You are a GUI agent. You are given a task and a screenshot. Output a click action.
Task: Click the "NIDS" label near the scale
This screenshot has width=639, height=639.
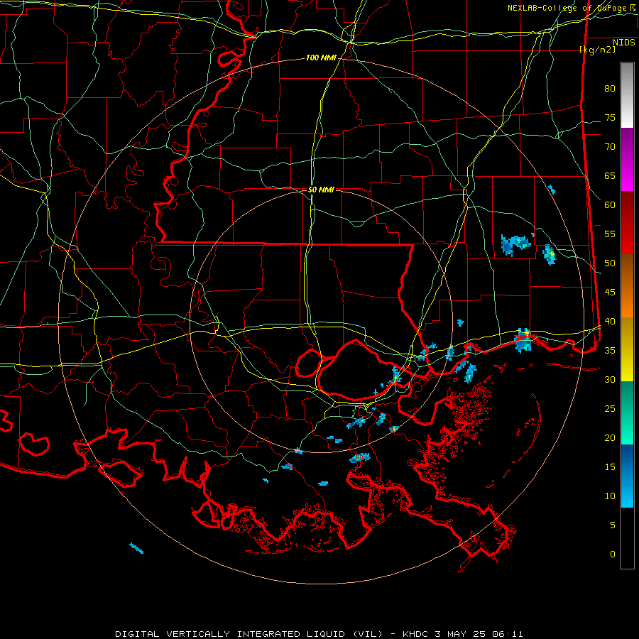(624, 43)
